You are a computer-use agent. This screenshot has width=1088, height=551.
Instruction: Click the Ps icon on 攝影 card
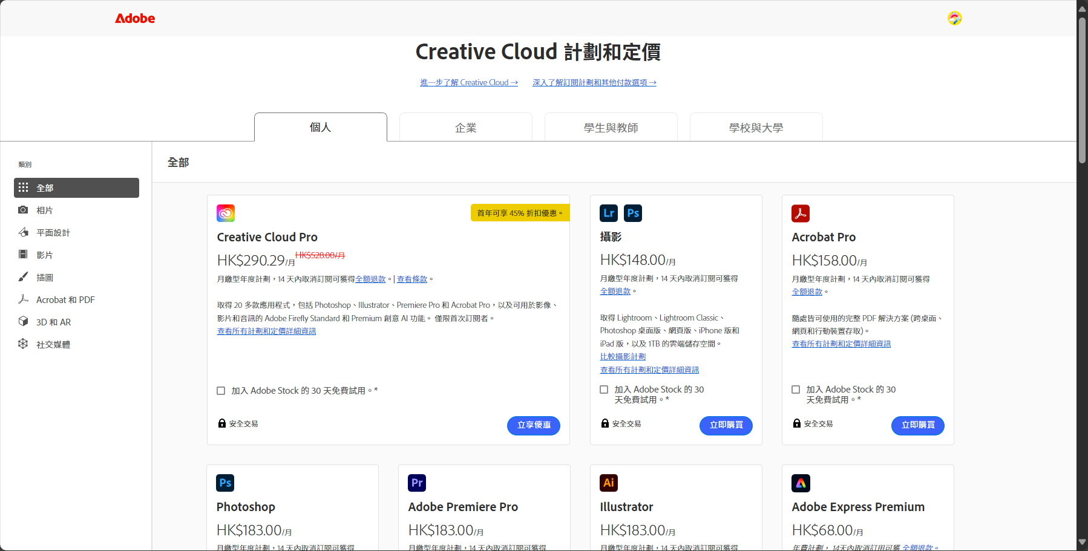coord(633,213)
